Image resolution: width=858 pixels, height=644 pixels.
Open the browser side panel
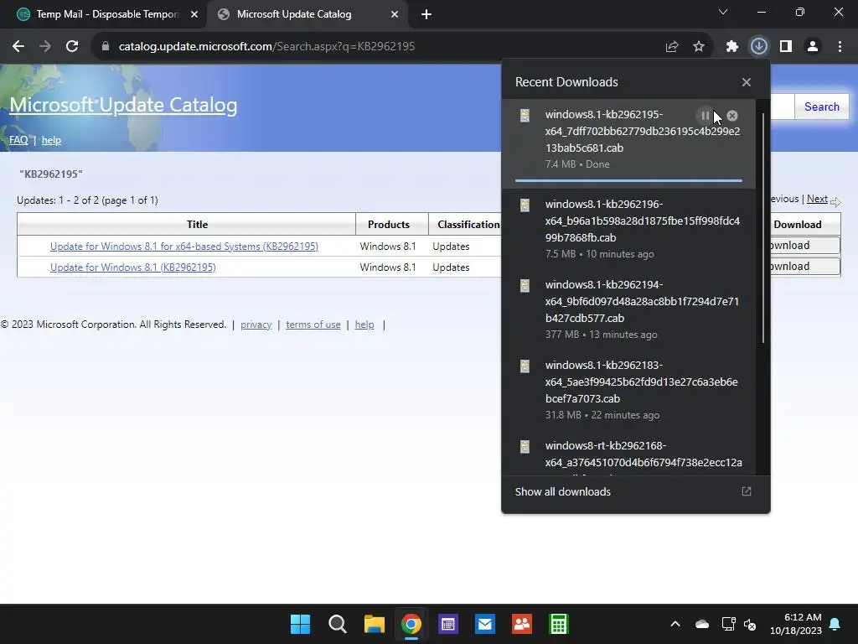[786, 47]
